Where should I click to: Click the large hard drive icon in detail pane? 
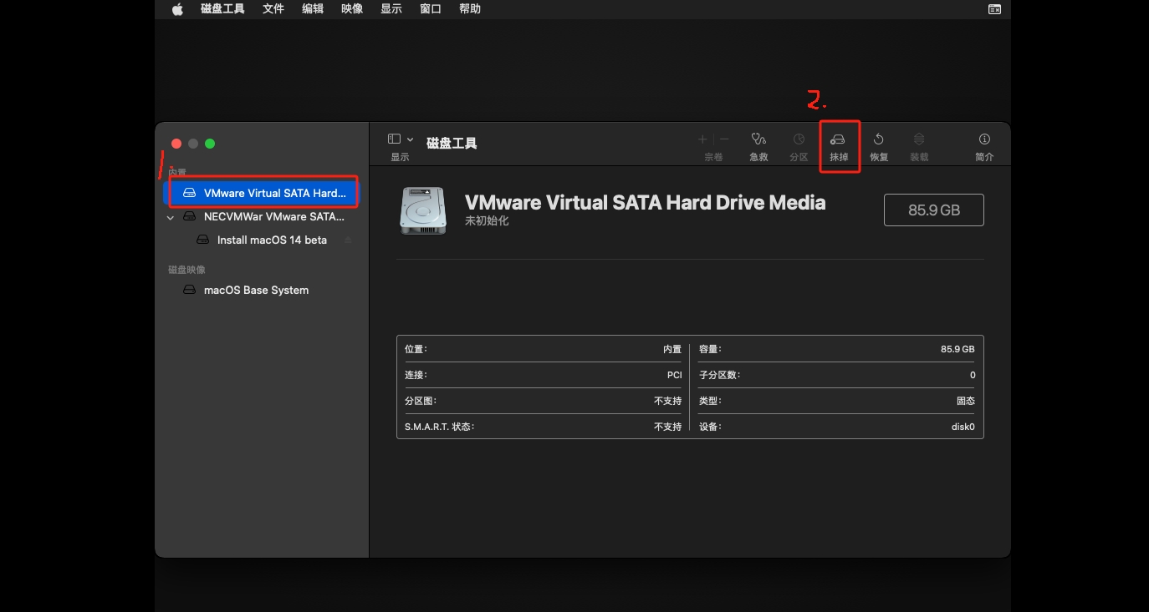[423, 210]
